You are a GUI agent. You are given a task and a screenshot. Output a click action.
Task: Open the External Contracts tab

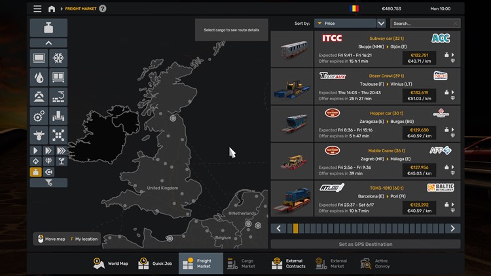(288, 263)
